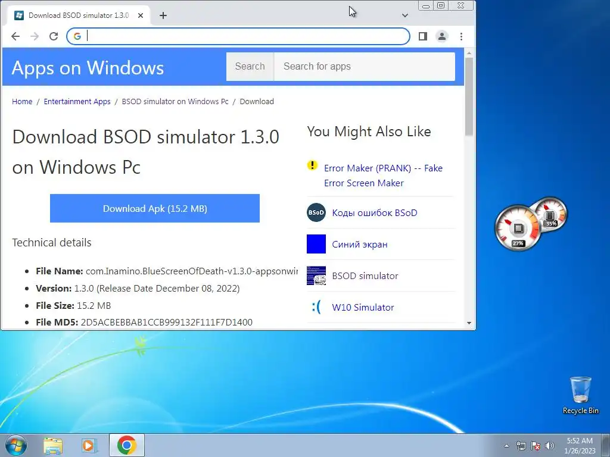Expand the tab search chevron
This screenshot has width=610, height=457.
point(405,15)
